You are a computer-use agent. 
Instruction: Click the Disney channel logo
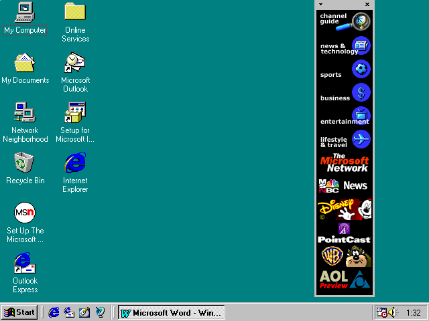(345, 209)
